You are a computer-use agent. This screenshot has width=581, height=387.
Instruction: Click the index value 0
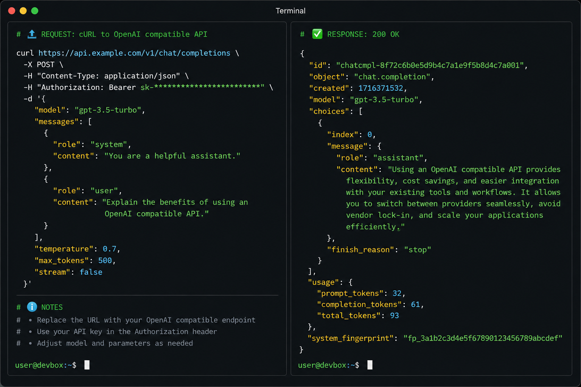tap(370, 135)
